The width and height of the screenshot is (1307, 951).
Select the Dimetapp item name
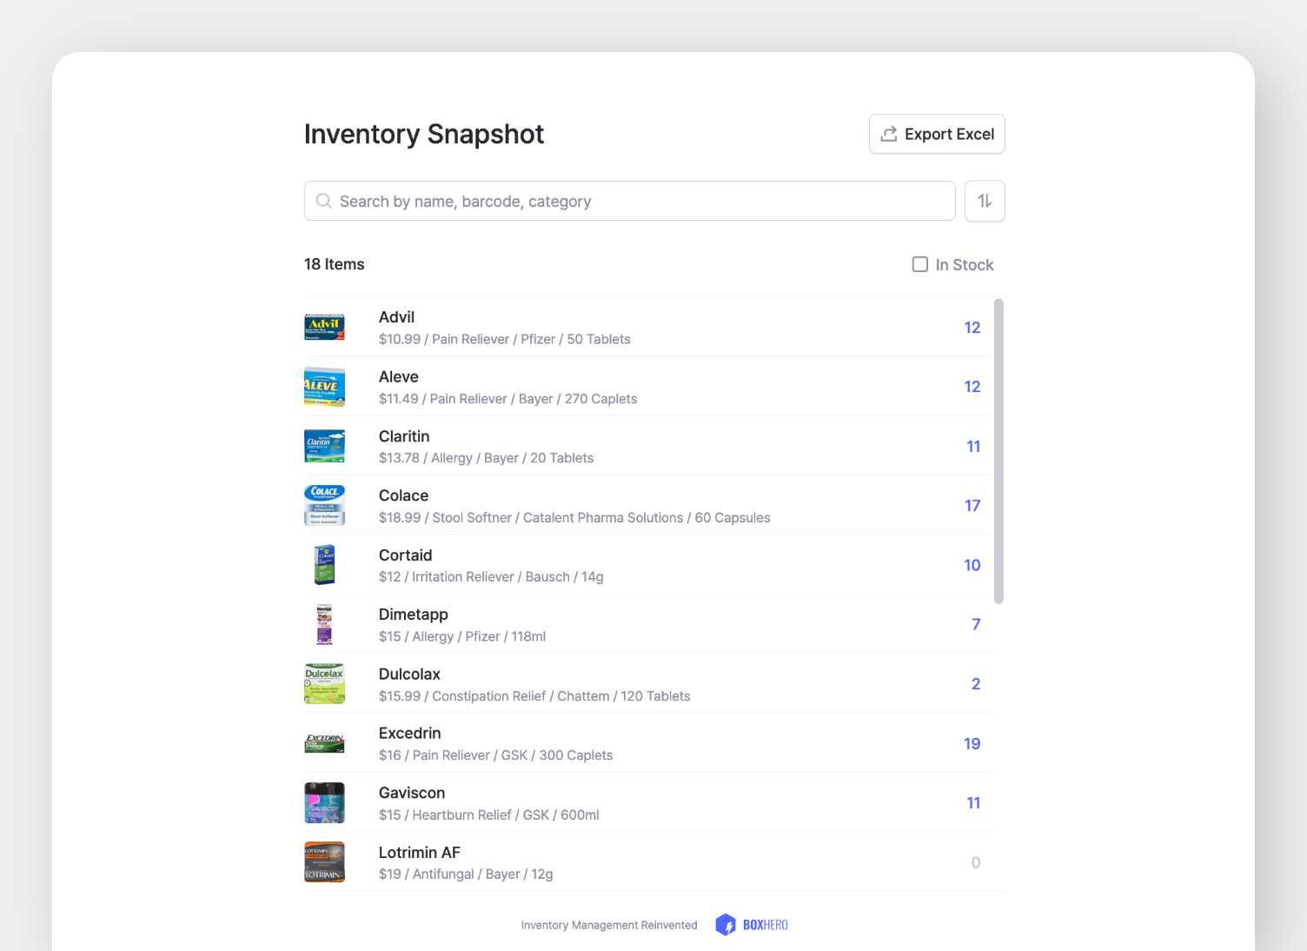pyautogui.click(x=414, y=615)
